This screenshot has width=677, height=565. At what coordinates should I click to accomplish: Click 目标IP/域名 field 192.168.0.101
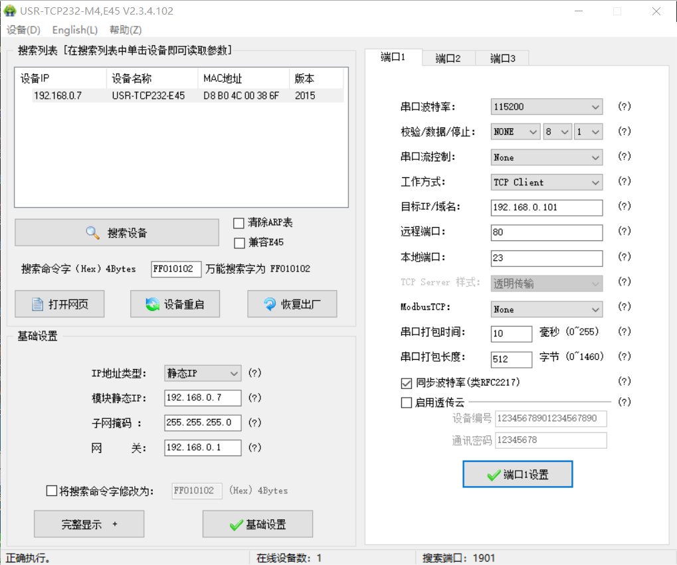coord(547,208)
